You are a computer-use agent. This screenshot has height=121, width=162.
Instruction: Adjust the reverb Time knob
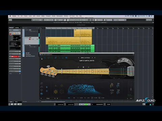pos(112,86)
